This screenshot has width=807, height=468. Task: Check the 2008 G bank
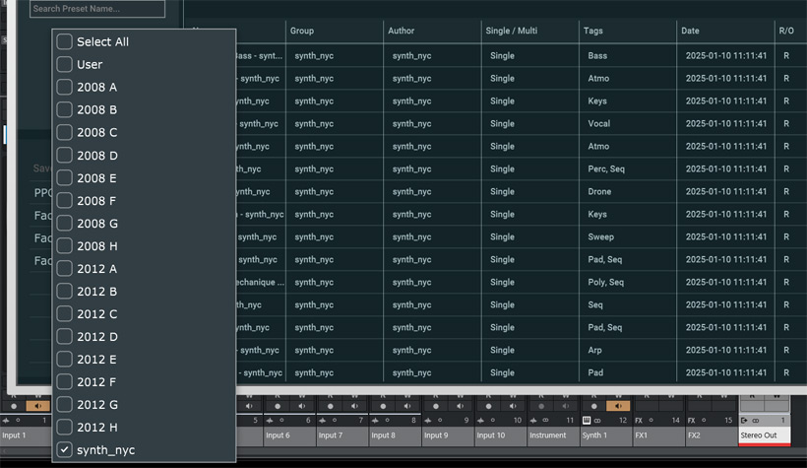[64, 224]
